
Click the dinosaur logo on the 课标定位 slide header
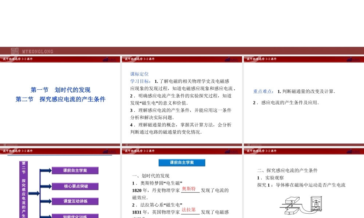232,59
